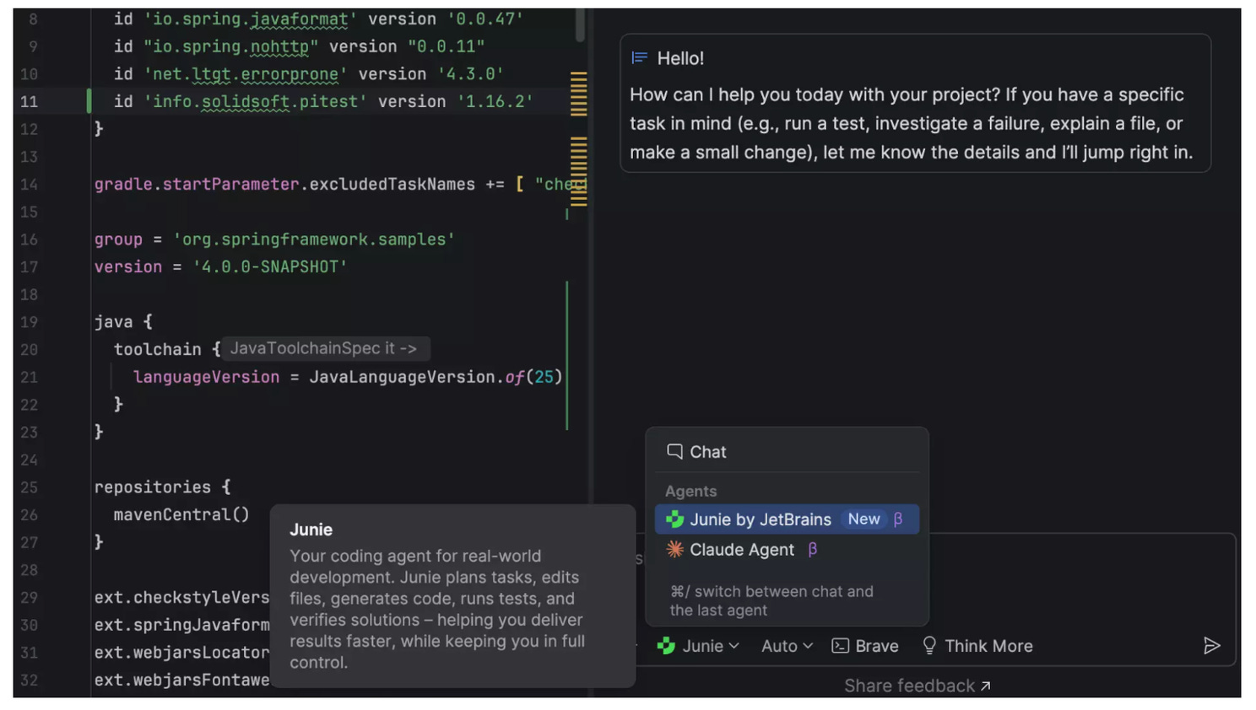Click the message lines icon next to Hello!
Viewport: 1256px width, 710px height.
point(640,58)
